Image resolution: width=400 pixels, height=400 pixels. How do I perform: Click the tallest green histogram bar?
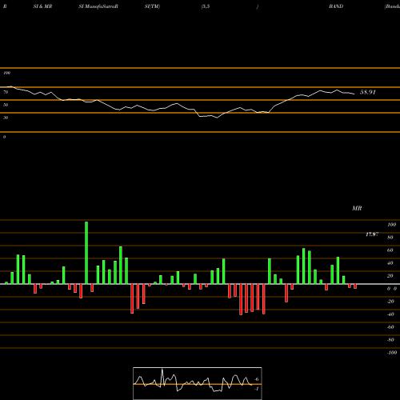pos(86,253)
